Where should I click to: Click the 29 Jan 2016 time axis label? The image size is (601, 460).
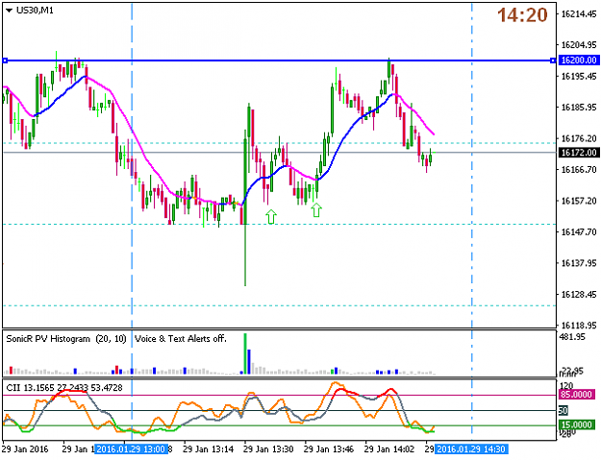[x=25, y=448]
